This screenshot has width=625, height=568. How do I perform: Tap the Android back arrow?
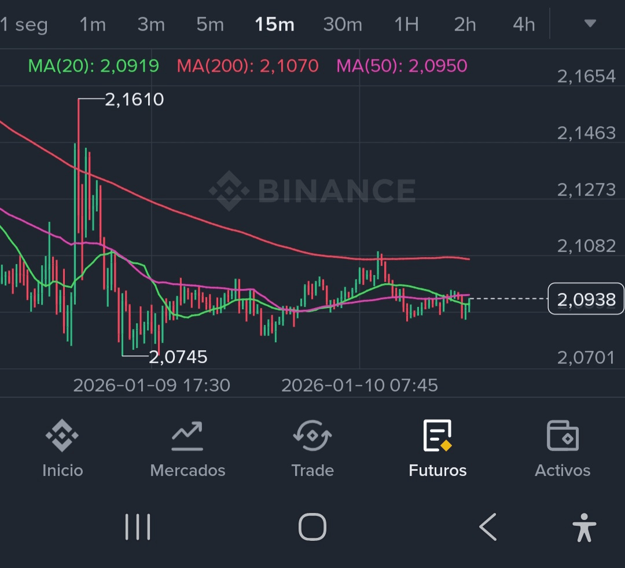488,527
